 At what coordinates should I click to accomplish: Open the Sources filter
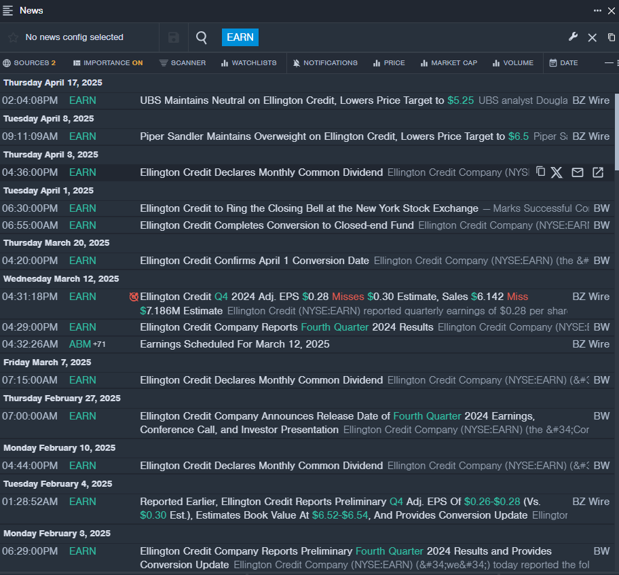tap(29, 62)
